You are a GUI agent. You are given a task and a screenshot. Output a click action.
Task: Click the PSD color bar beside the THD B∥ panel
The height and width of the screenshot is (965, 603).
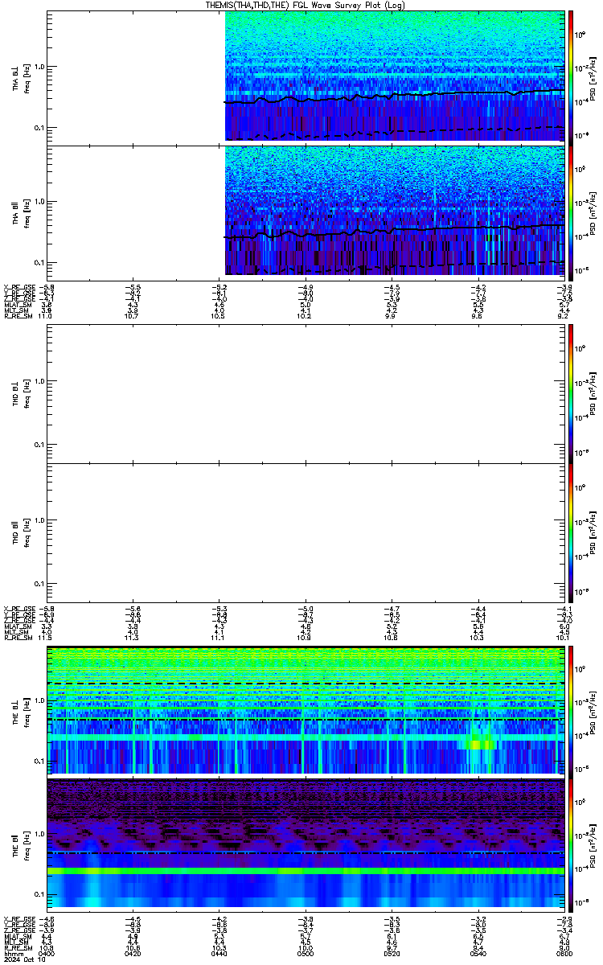click(571, 532)
